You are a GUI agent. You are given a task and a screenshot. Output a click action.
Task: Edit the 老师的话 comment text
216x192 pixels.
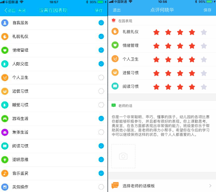coord(161,126)
